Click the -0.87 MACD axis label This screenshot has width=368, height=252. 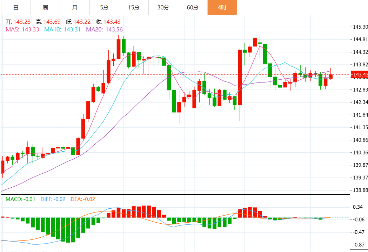pyautogui.click(x=359, y=245)
